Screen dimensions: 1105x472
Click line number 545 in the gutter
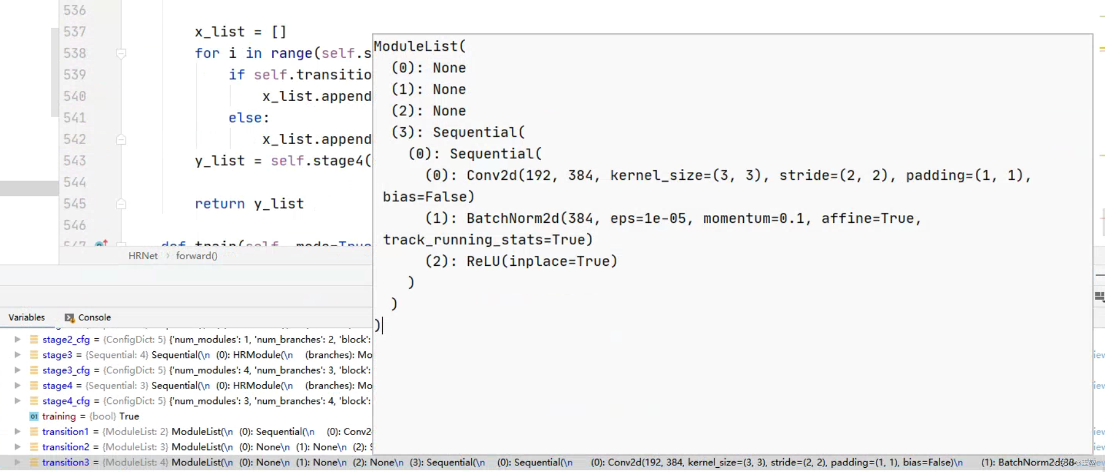point(75,204)
